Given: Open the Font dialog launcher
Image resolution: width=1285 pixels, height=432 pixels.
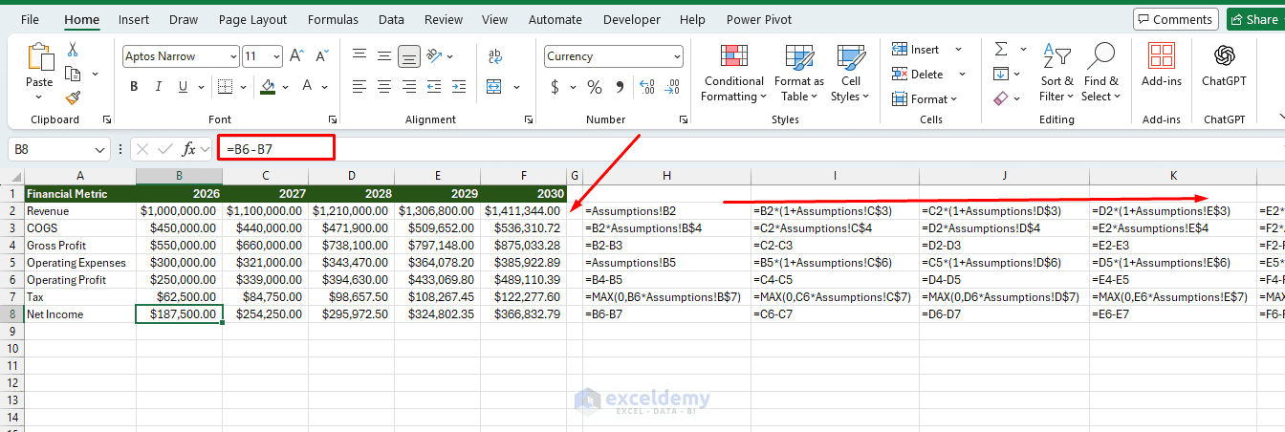Looking at the screenshot, I should point(333,119).
